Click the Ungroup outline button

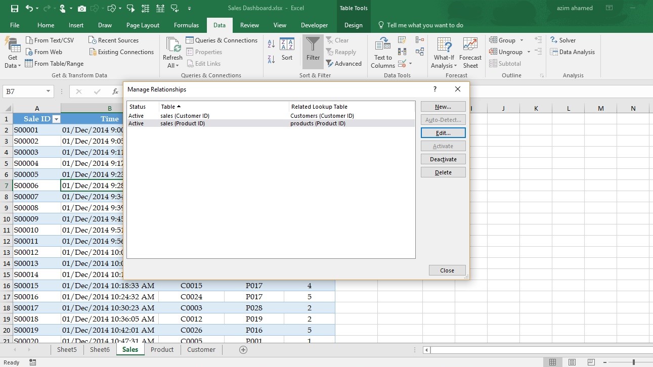point(506,52)
